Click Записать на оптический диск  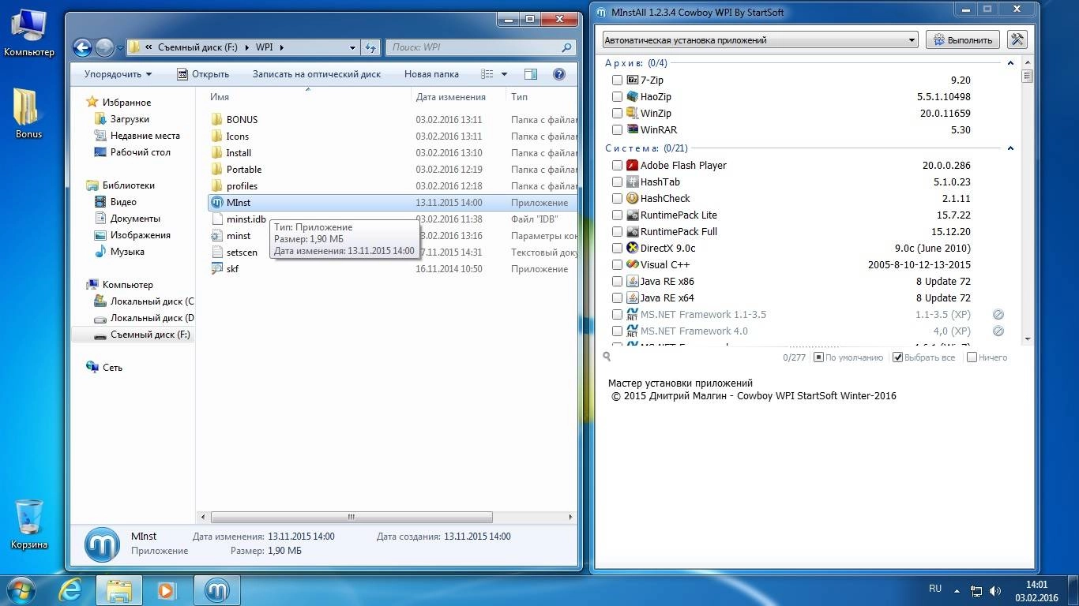click(x=316, y=74)
